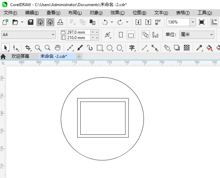Select the Freehand line tool
The height and width of the screenshot is (178, 220).
70,48
